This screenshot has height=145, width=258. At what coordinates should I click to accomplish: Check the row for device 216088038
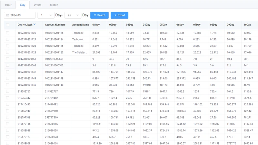(7, 130)
